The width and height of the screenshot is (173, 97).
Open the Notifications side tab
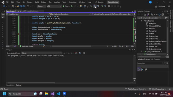(171, 14)
